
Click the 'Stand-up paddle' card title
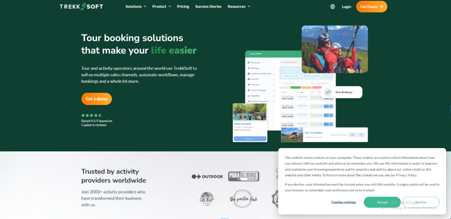[243, 124]
